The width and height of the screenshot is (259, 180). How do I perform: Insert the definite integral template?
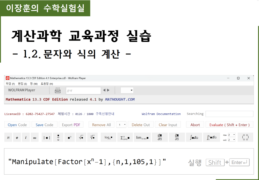tap(211, 137)
